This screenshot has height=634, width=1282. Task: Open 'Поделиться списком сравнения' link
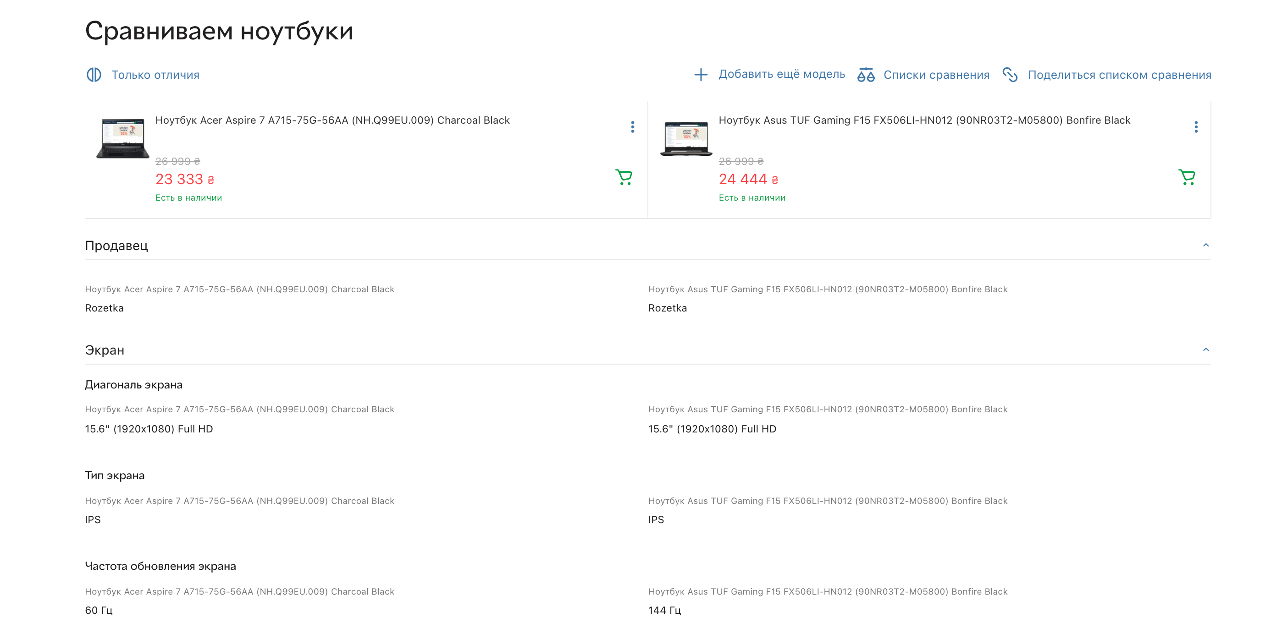pyautogui.click(x=1119, y=75)
